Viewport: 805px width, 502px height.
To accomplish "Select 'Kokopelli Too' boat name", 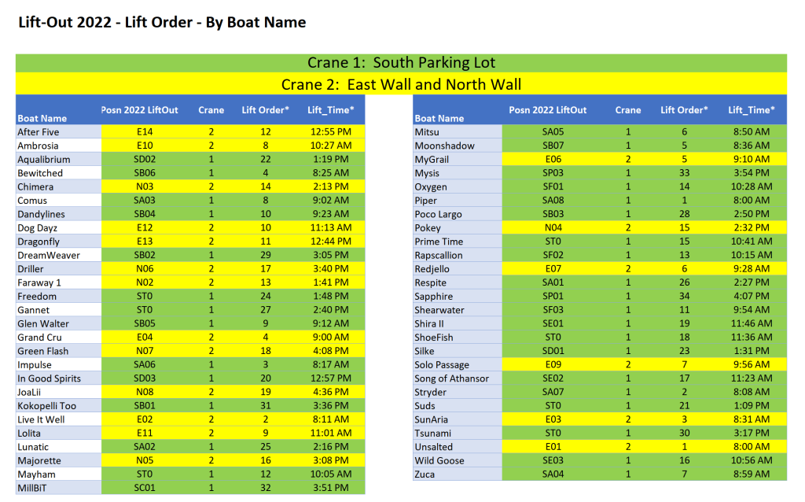I will tap(46, 407).
